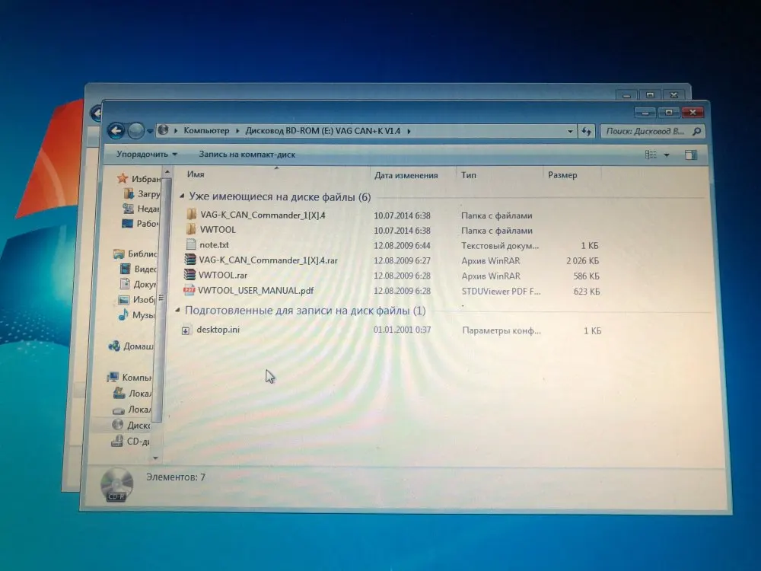Open the Музыка library in sidebar
Viewport: 761px width, 571px height.
pos(136,314)
